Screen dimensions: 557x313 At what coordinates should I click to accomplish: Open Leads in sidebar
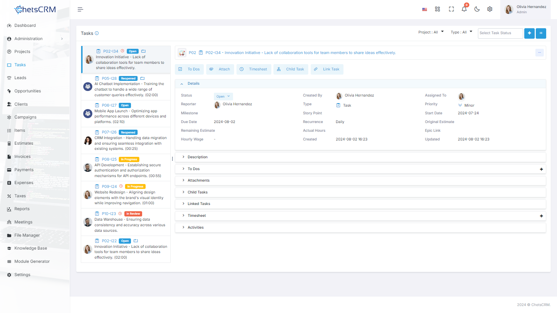[x=20, y=78]
